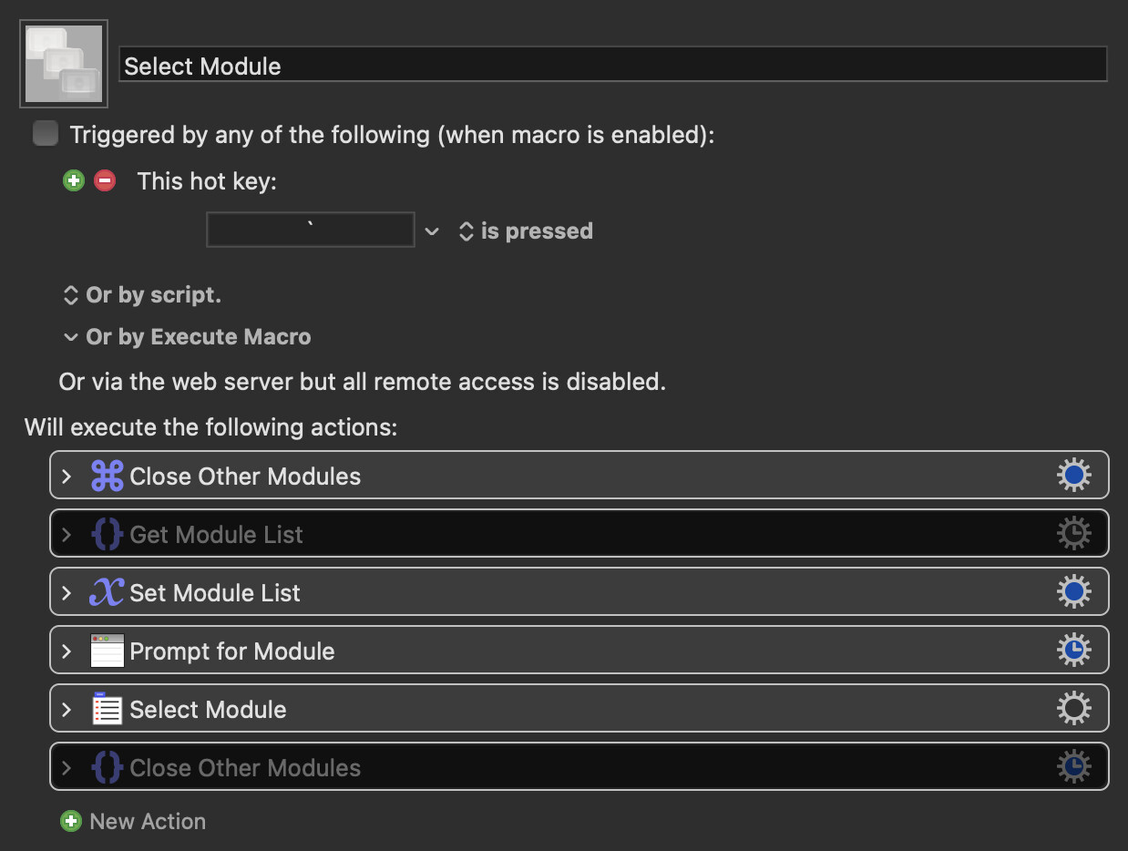The width and height of the screenshot is (1128, 851).
Task: Change the "is pressed" trigger condition
Action: coord(526,231)
